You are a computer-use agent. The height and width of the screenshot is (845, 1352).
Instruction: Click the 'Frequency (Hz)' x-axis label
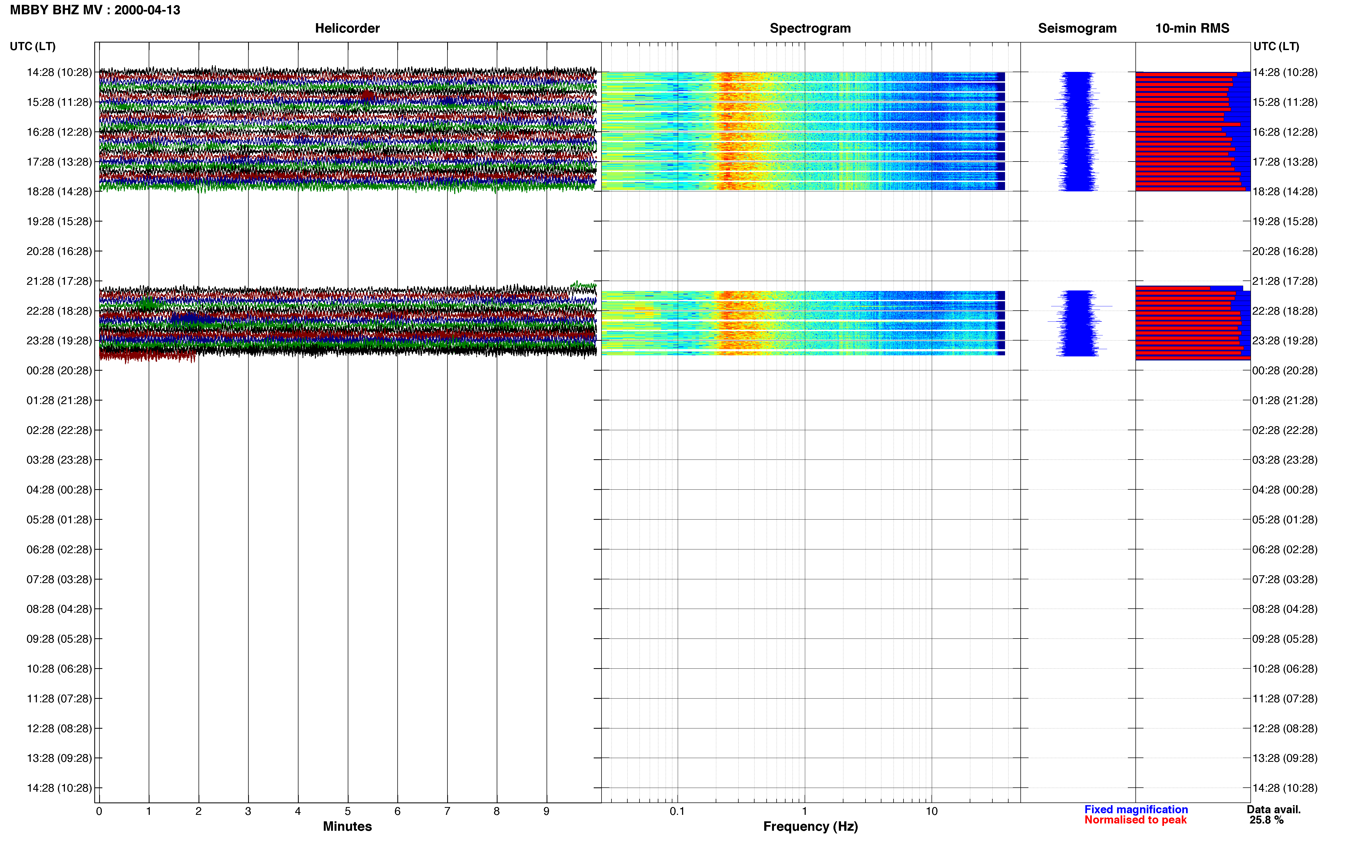click(810, 826)
